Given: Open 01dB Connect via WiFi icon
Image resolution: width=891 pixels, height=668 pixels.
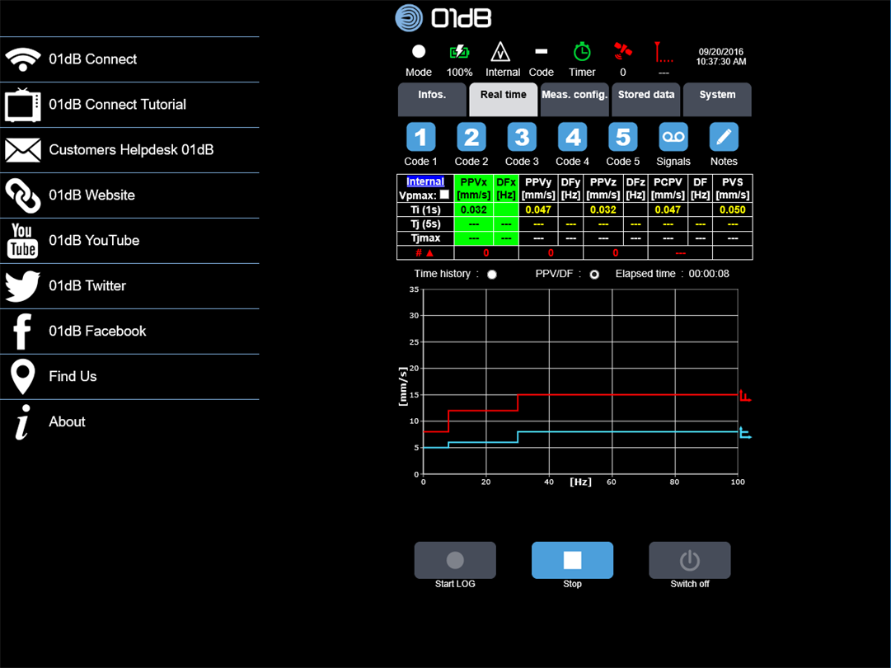Looking at the screenshot, I should (23, 59).
